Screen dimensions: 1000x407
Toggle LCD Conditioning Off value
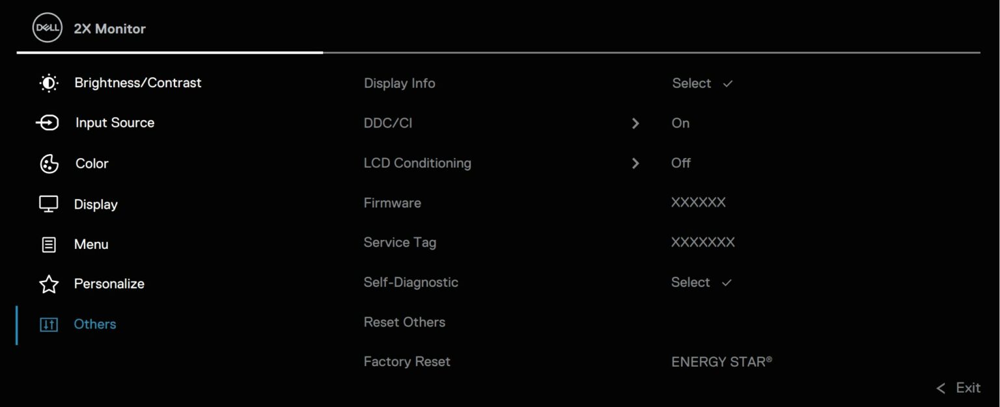click(681, 163)
